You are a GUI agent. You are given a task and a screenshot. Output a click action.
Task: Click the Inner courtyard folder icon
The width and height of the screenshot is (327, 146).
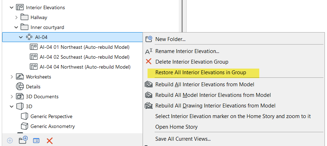click(24, 27)
